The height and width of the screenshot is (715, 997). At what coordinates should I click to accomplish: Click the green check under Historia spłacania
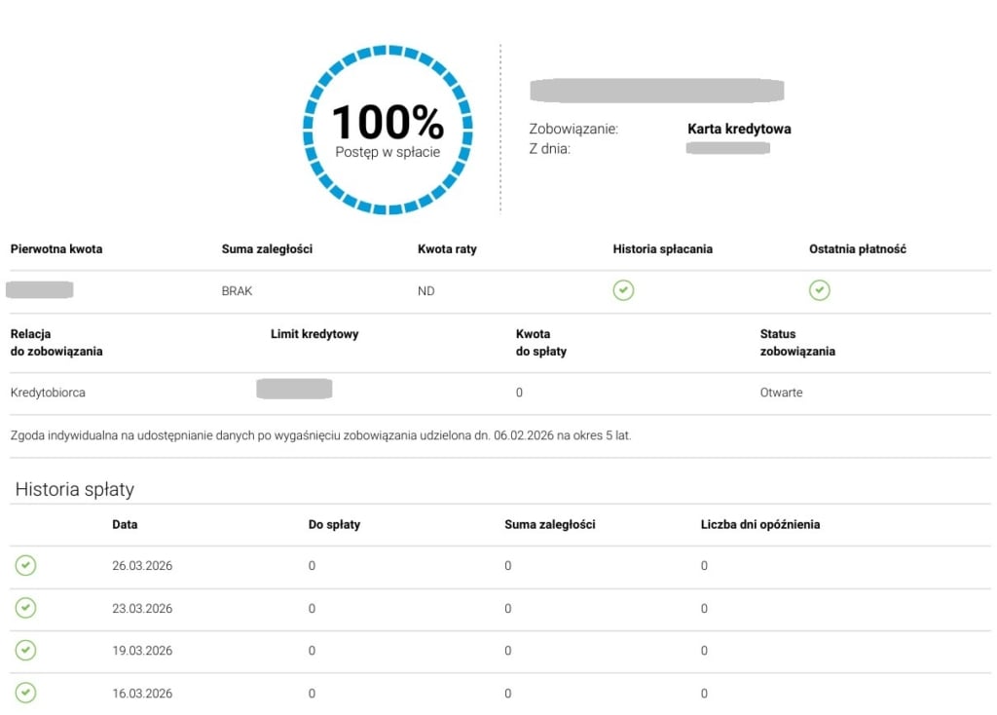pyautogui.click(x=623, y=290)
